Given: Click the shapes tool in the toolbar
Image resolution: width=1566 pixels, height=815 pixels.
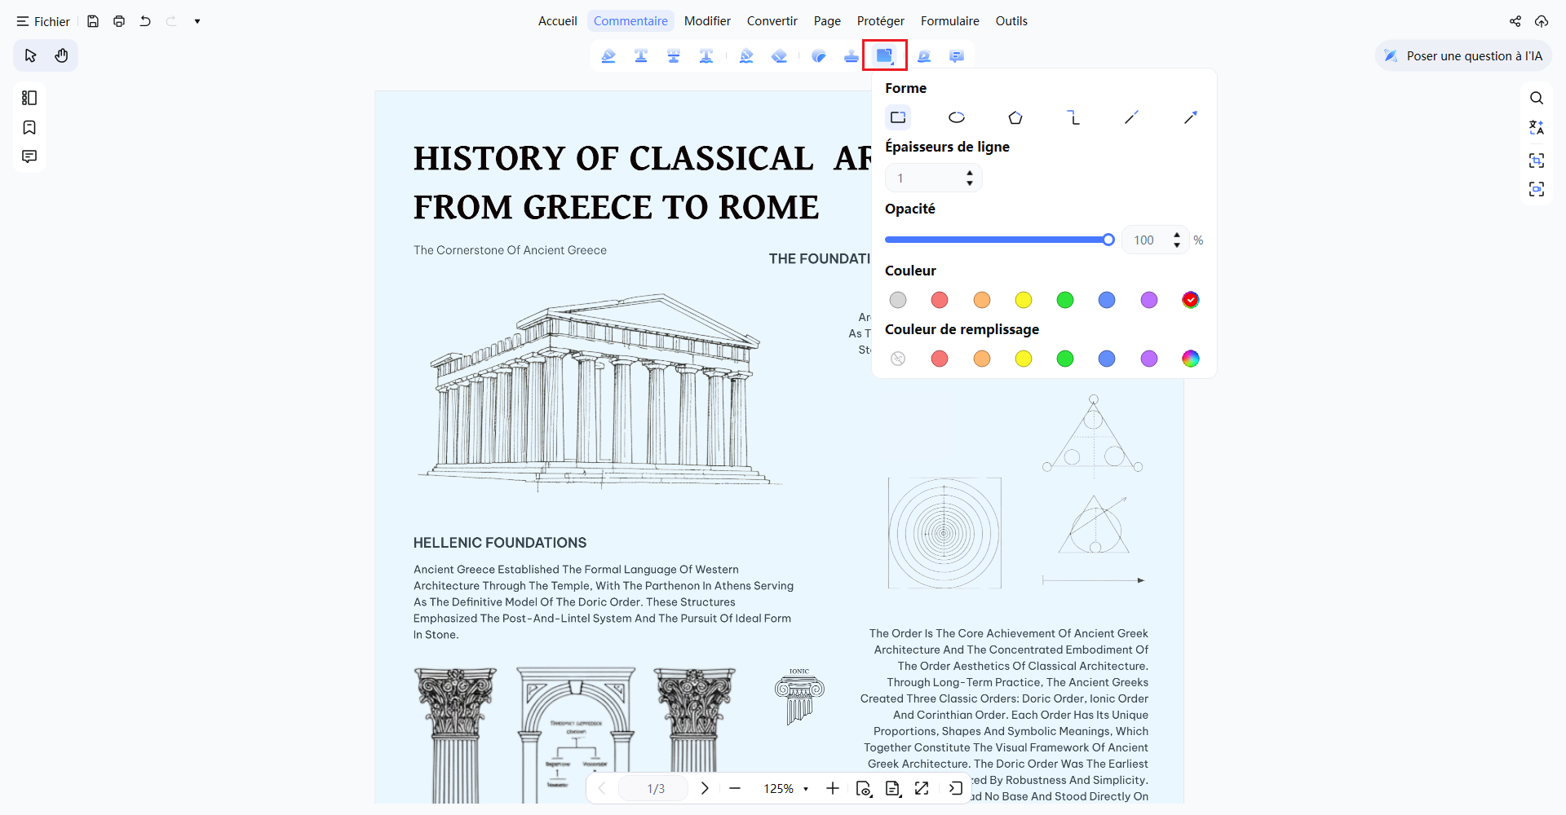Looking at the screenshot, I should (884, 55).
